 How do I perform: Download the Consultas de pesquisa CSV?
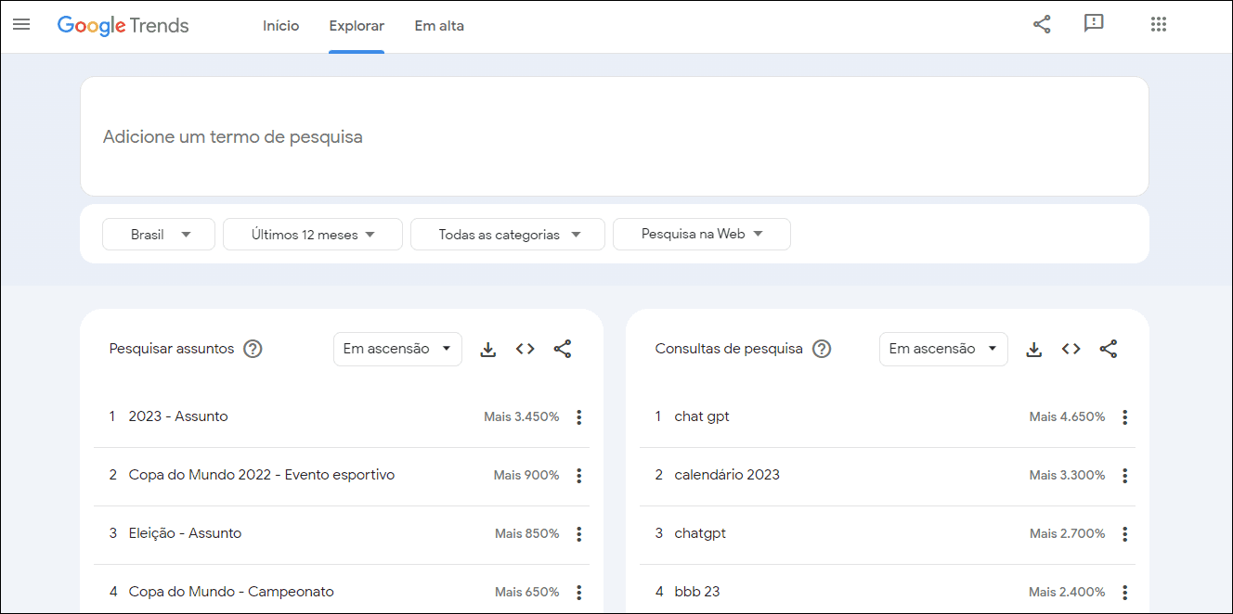coord(1034,349)
